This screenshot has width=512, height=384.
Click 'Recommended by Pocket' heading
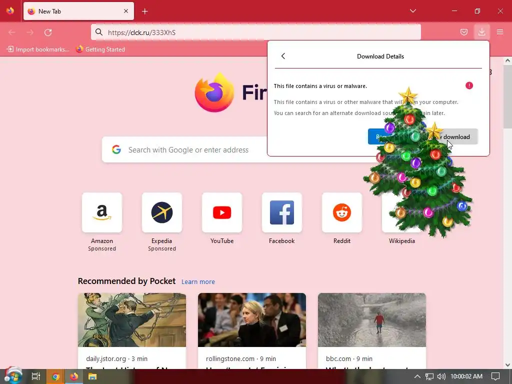click(x=126, y=281)
